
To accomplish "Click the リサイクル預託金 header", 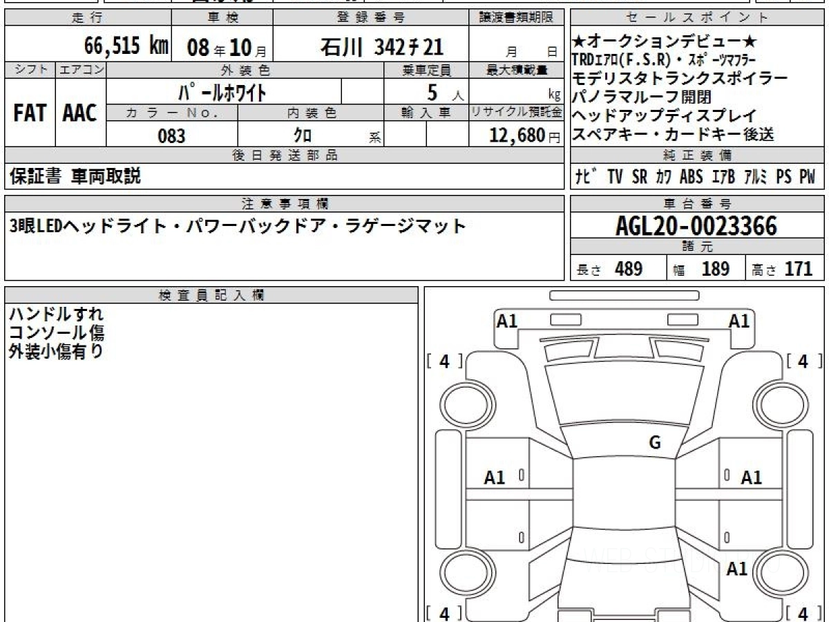I will pyautogui.click(x=516, y=113).
